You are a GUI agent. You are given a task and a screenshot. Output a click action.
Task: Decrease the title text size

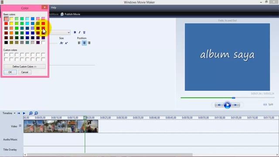66,43
